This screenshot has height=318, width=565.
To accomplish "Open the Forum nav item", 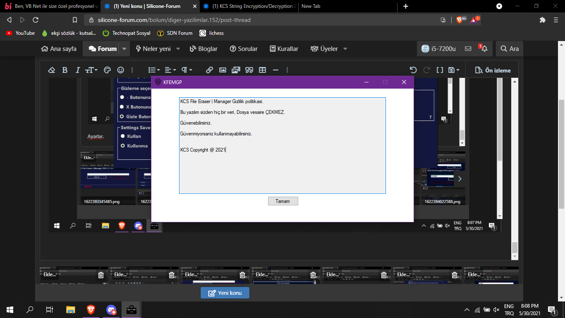I will [103, 49].
